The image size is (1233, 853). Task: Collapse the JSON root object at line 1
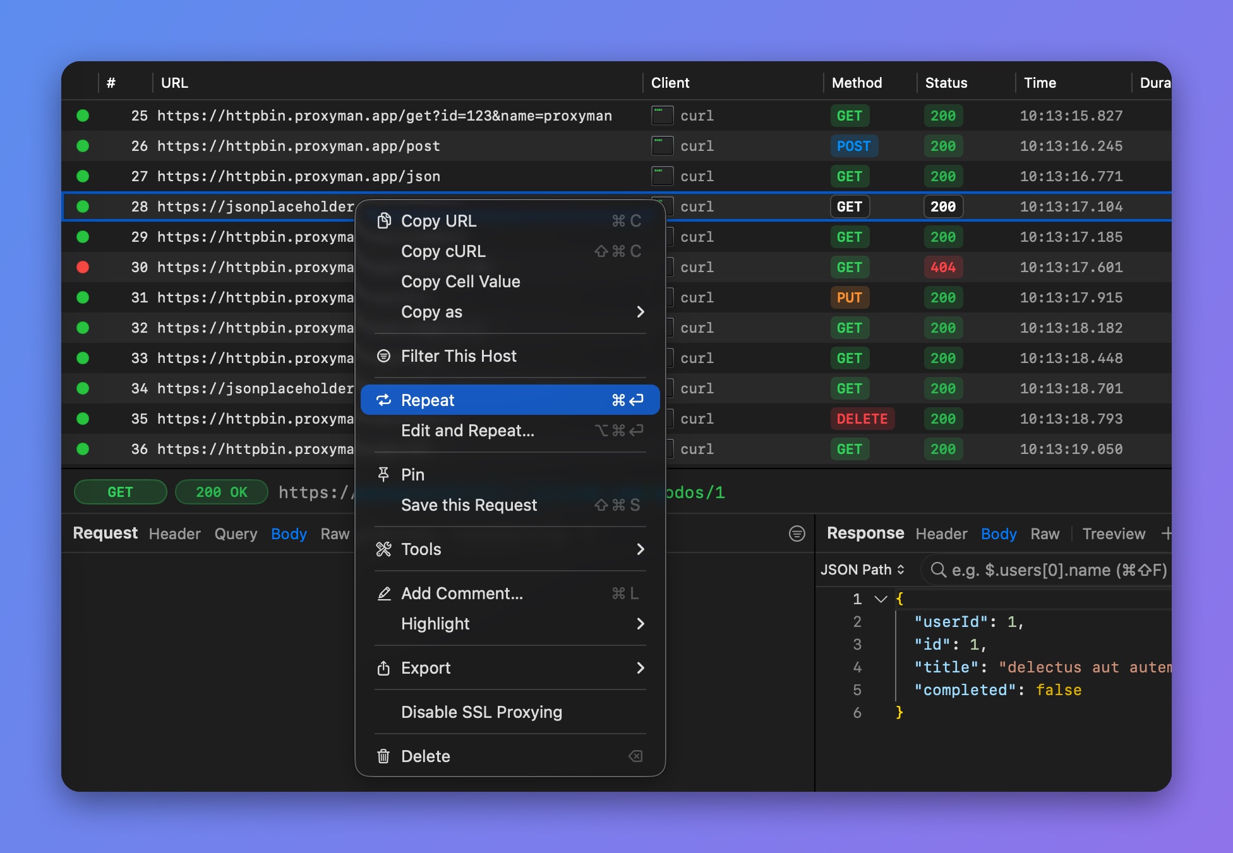coord(881,599)
